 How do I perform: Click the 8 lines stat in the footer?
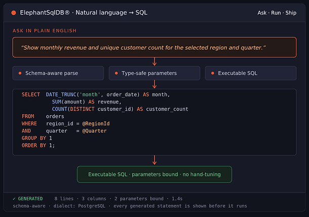point(64,199)
